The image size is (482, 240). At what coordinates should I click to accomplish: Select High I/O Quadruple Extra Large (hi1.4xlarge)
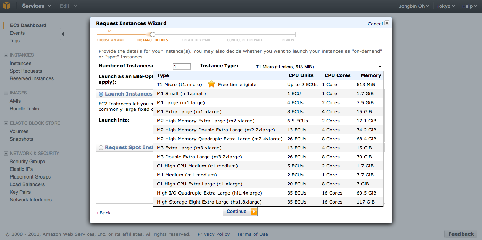(x=268, y=193)
